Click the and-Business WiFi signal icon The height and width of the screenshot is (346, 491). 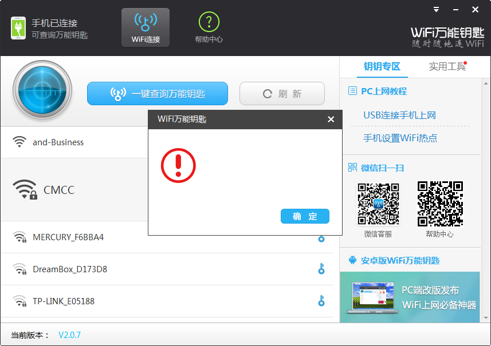point(19,142)
